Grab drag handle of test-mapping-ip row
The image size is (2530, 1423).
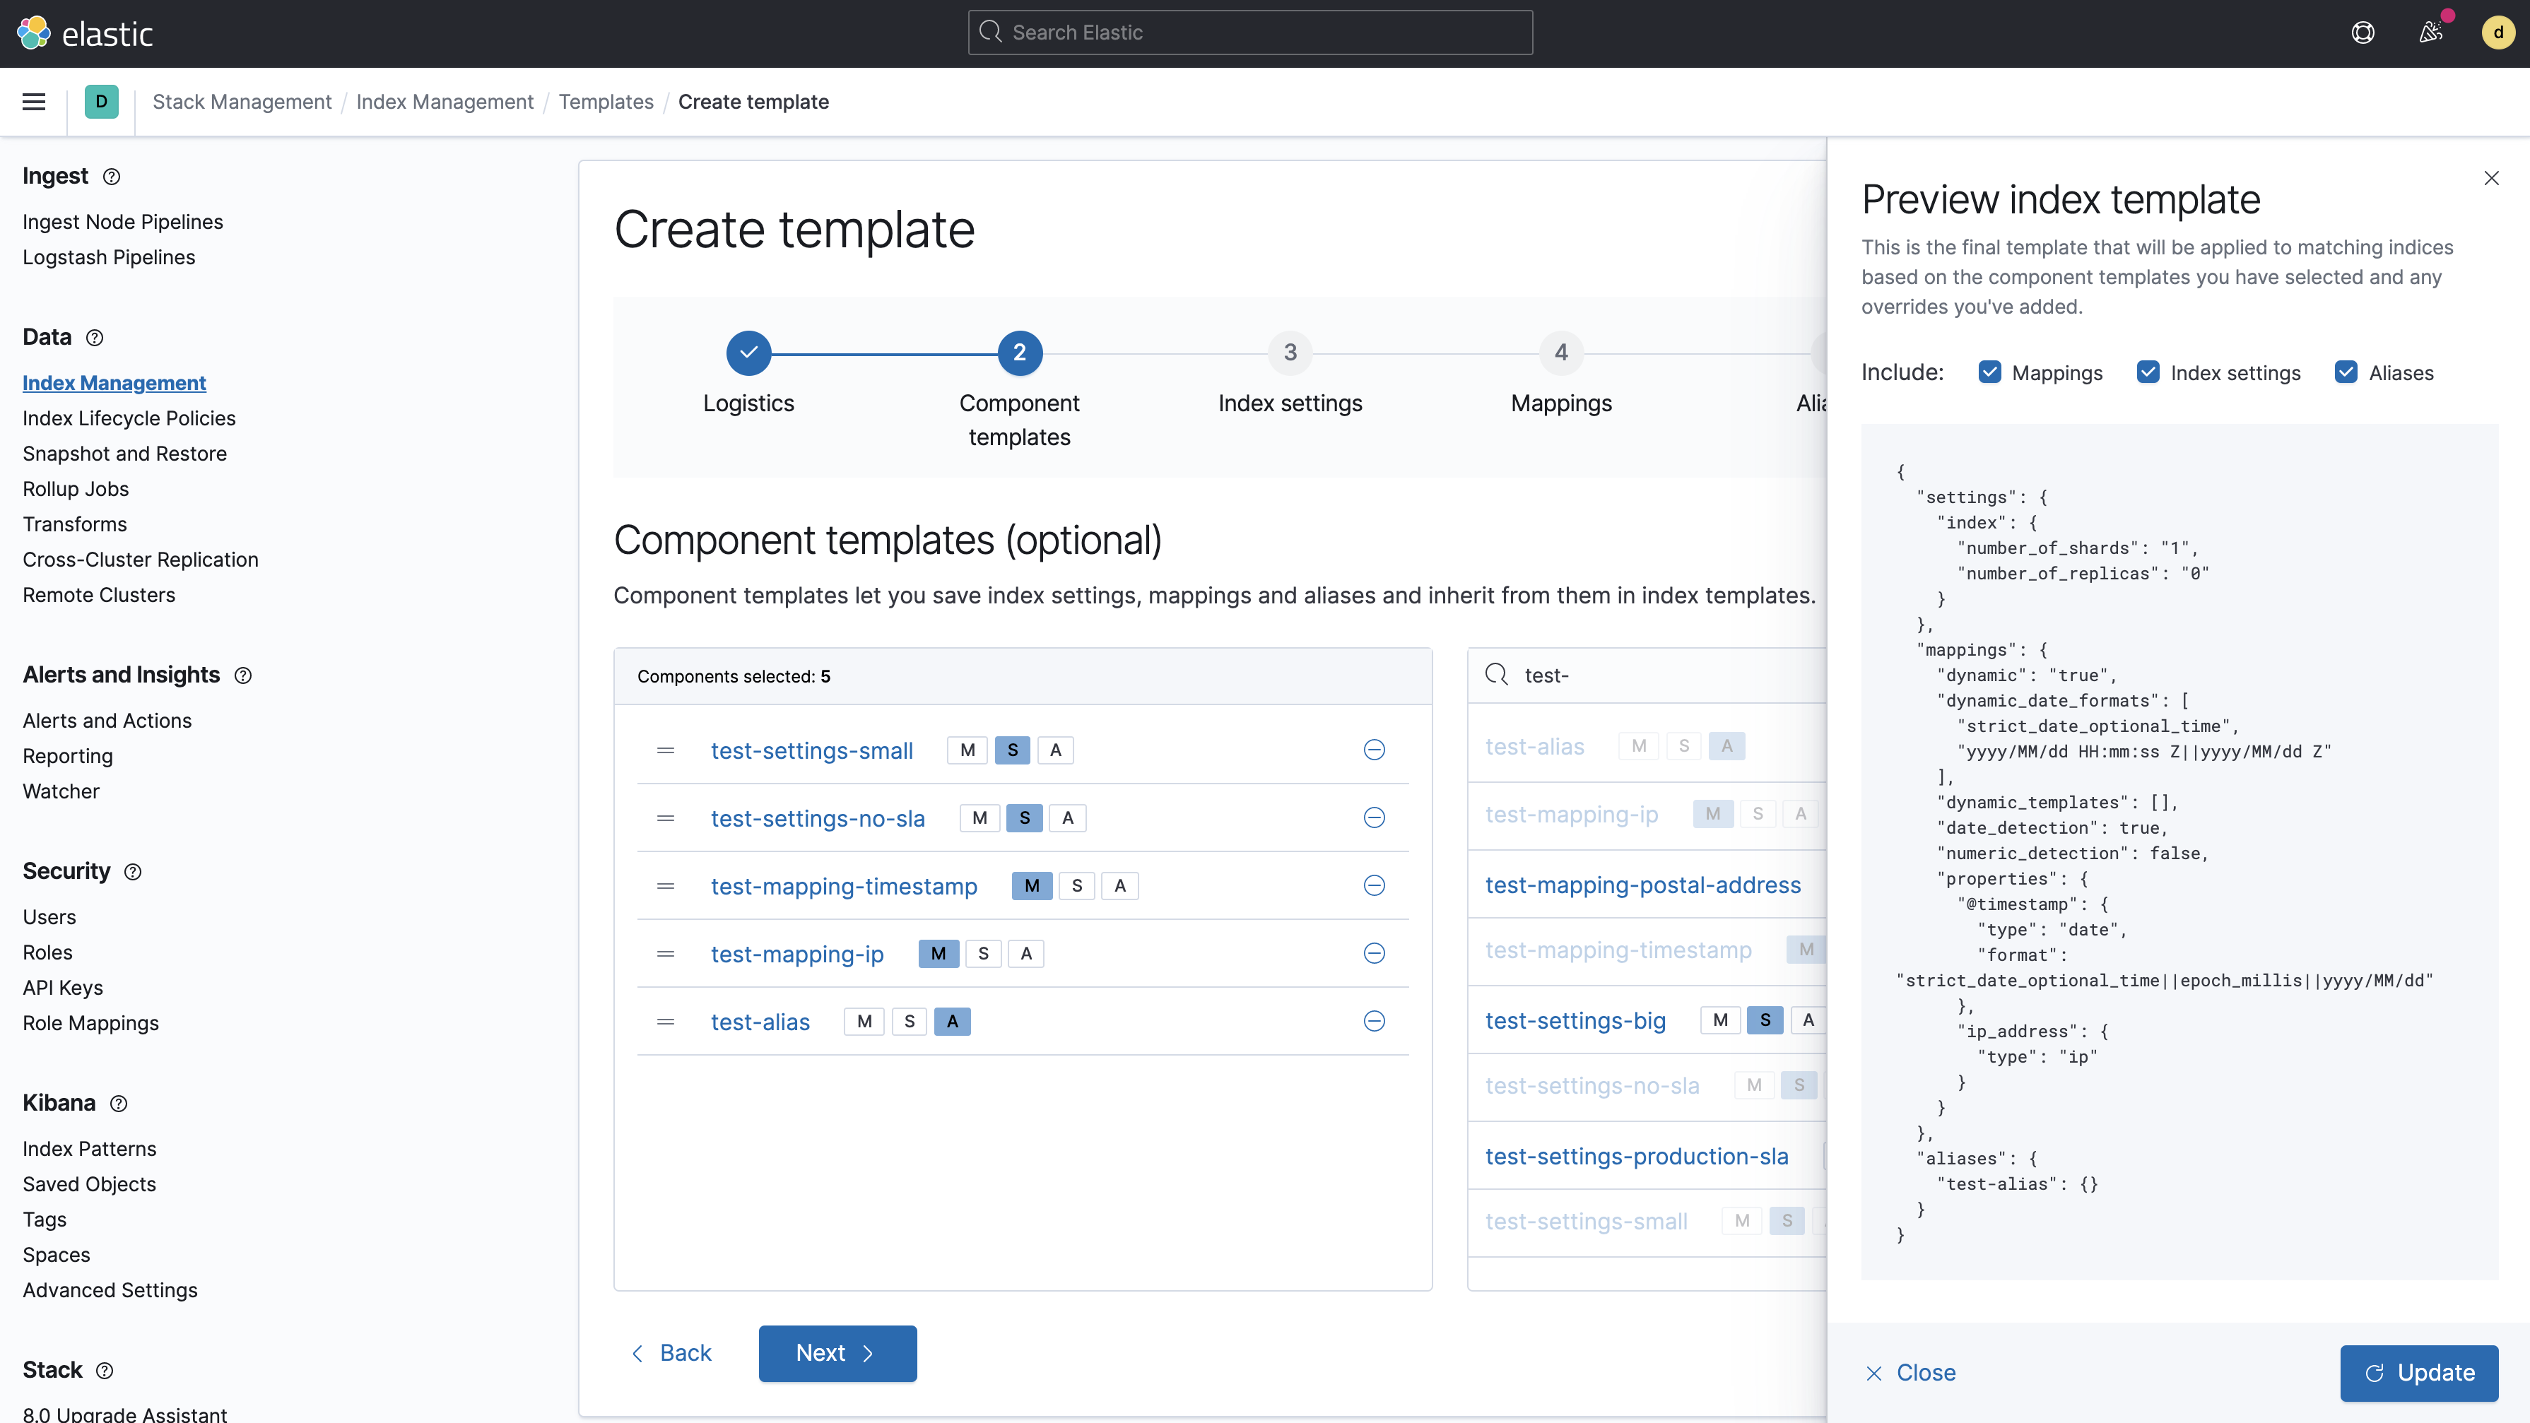pos(666,954)
